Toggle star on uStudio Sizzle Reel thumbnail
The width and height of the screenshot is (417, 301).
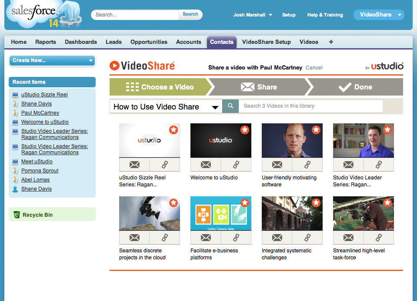point(173,130)
